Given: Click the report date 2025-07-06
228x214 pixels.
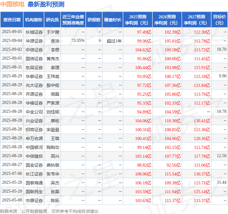Looking at the screenshot, I should [x=12, y=173].
